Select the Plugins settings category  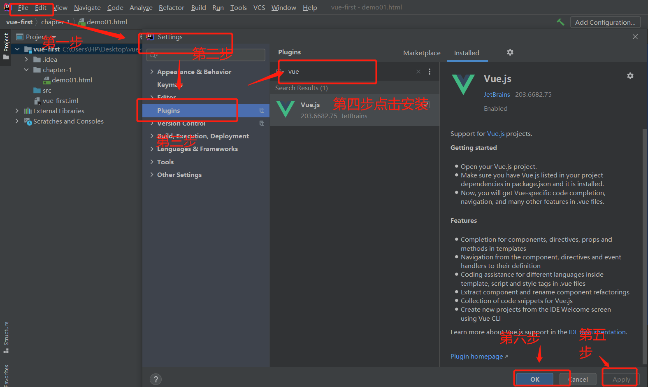(x=206, y=110)
